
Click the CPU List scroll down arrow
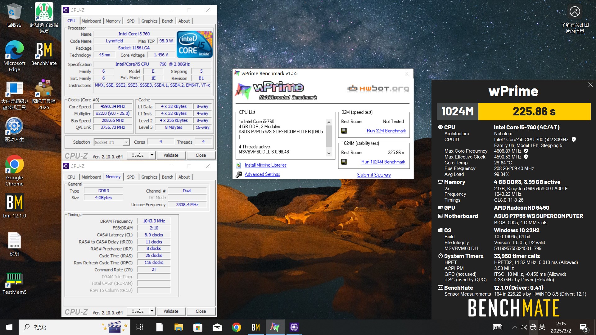pyautogui.click(x=329, y=153)
